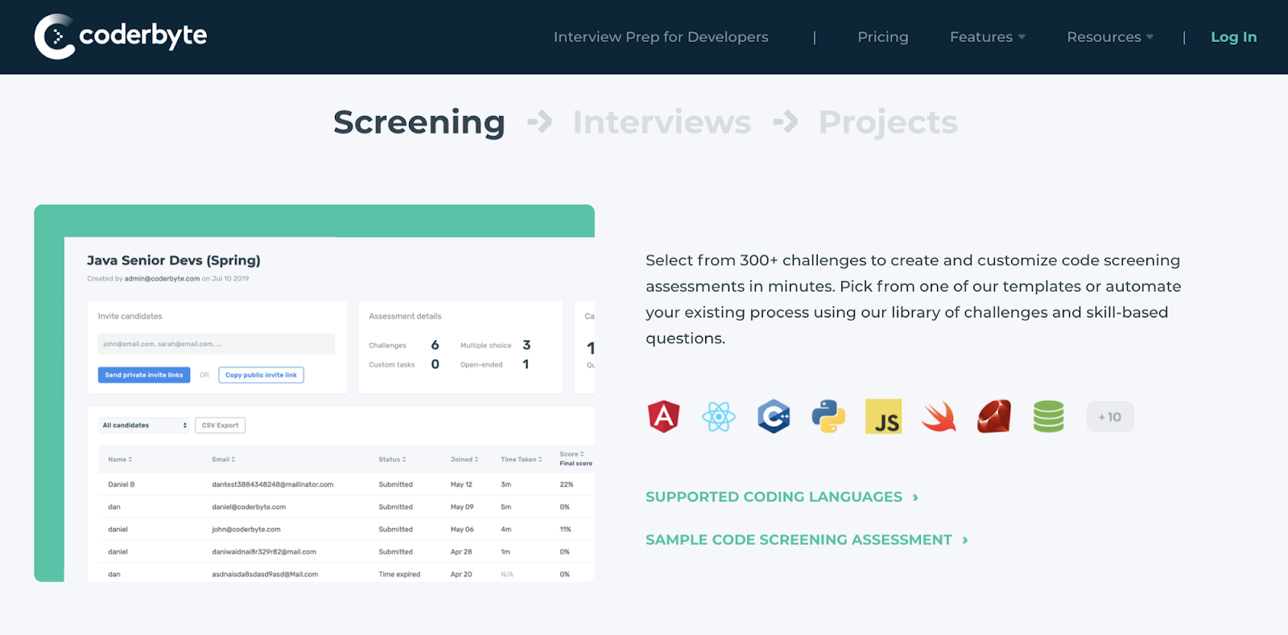Image resolution: width=1288 pixels, height=635 pixels.
Task: Click the May 06 joined date
Action: (462, 530)
